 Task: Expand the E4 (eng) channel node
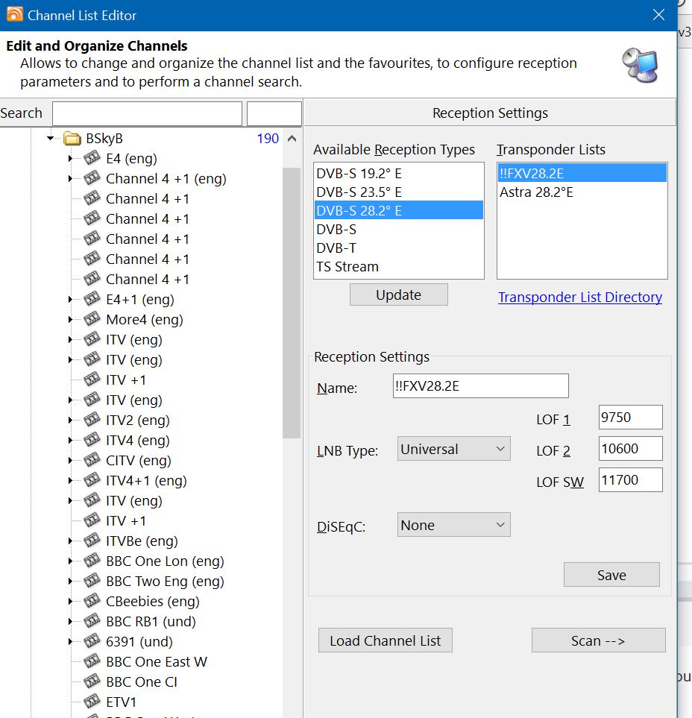coord(71,158)
